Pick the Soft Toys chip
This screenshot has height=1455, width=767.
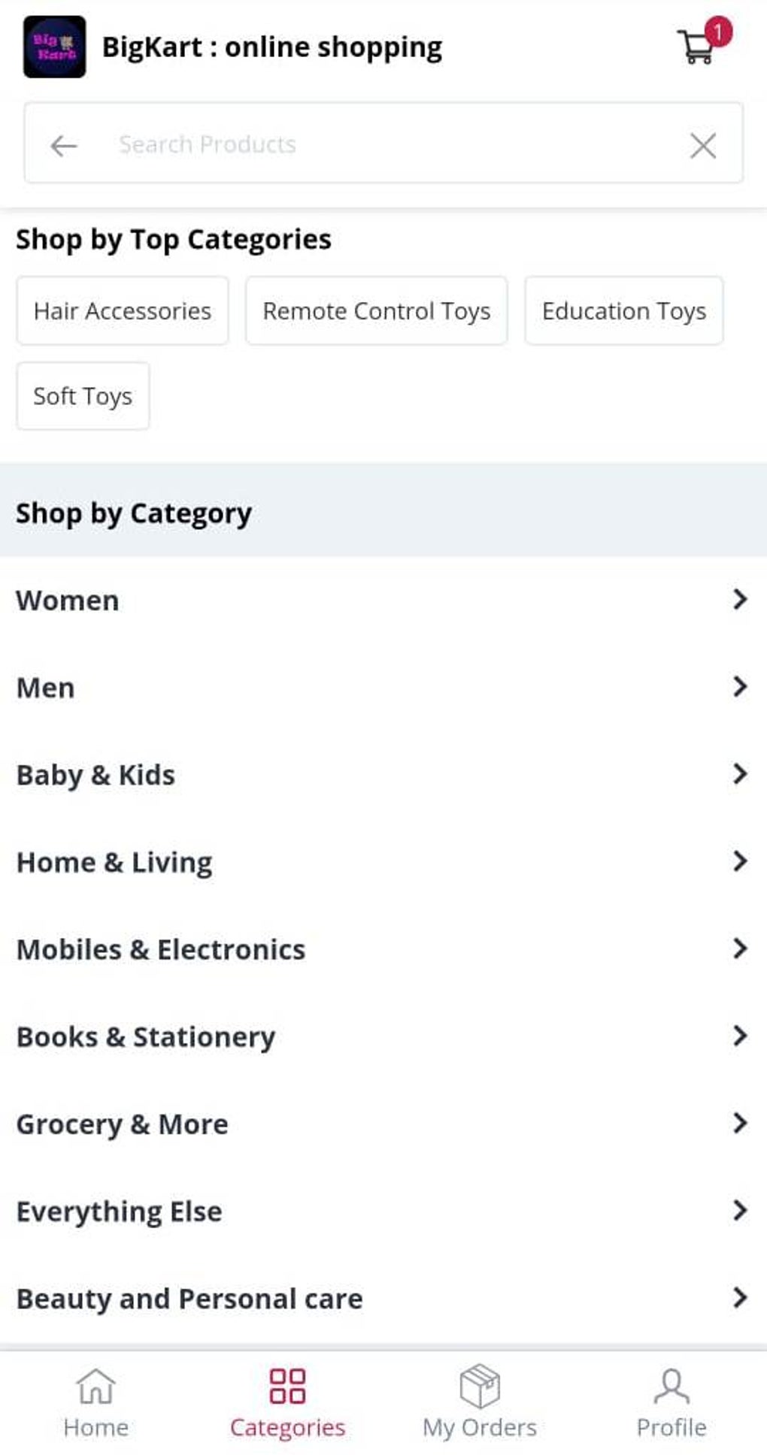[x=83, y=396]
